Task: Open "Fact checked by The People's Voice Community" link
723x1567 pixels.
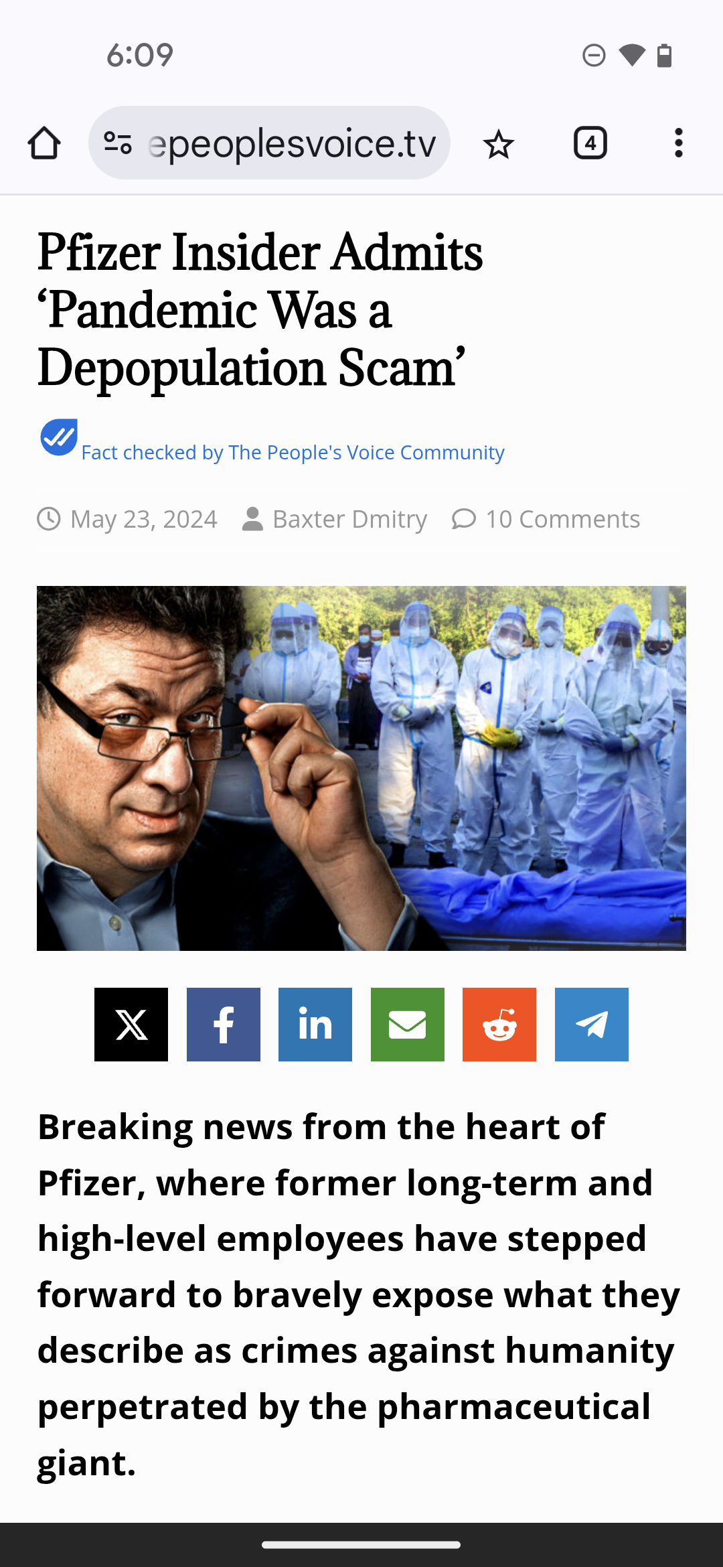Action: tap(293, 453)
